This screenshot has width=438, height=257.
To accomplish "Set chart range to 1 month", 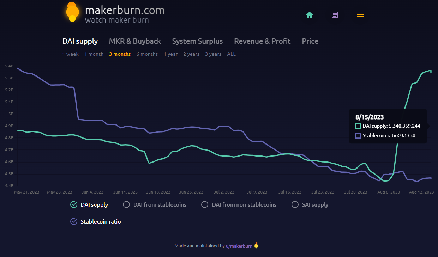I will [94, 54].
